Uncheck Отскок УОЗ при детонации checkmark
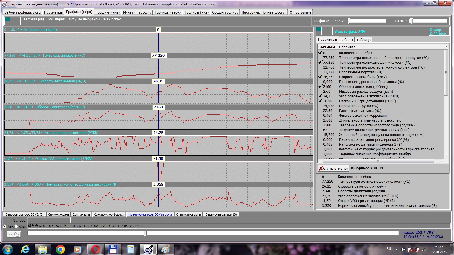 tap(320, 101)
